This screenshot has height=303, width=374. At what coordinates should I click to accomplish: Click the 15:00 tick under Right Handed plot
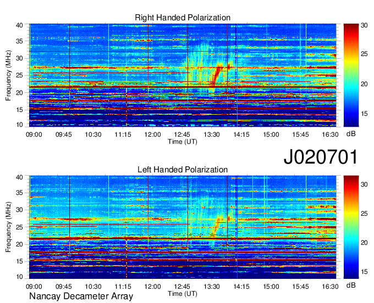pos(271,134)
